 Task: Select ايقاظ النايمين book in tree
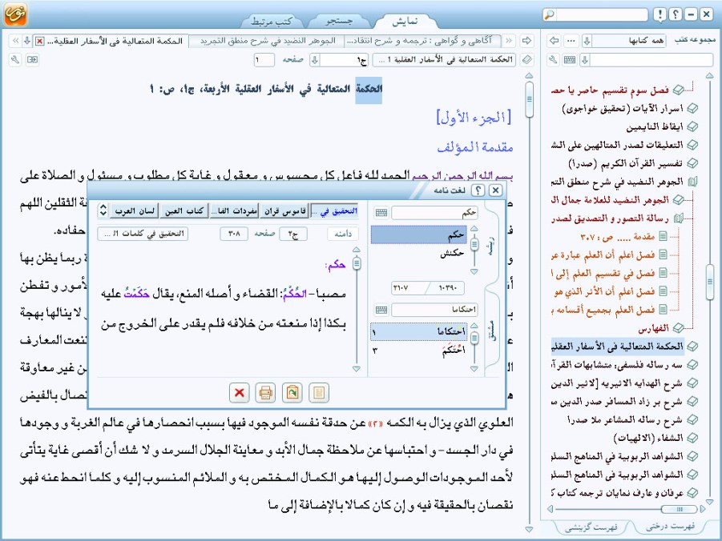point(654,127)
